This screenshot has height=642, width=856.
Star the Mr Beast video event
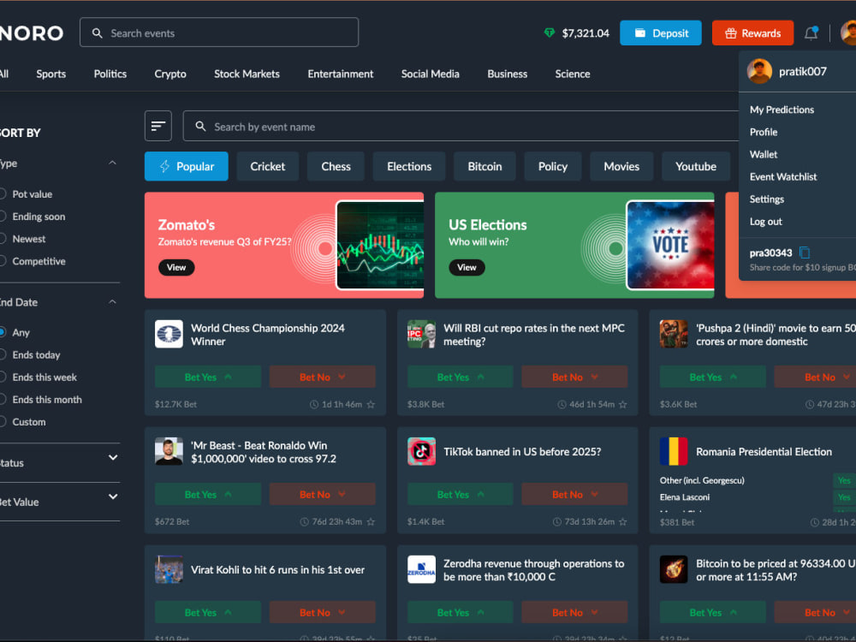(371, 522)
